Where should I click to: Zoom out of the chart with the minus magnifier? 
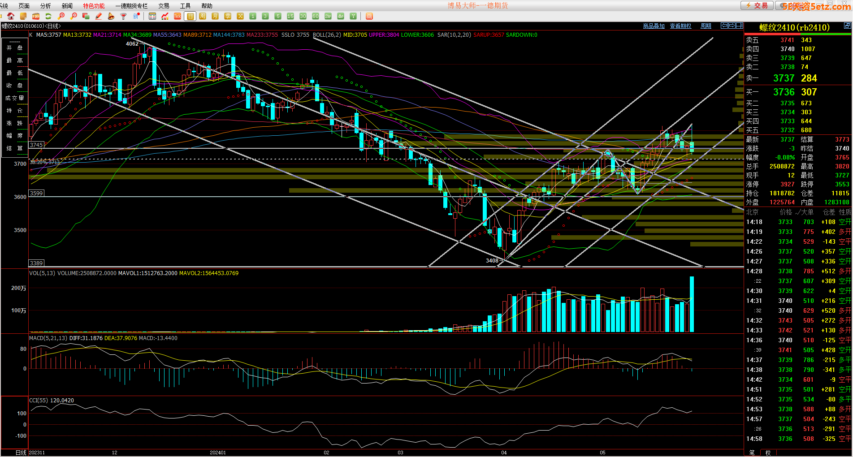click(x=74, y=16)
